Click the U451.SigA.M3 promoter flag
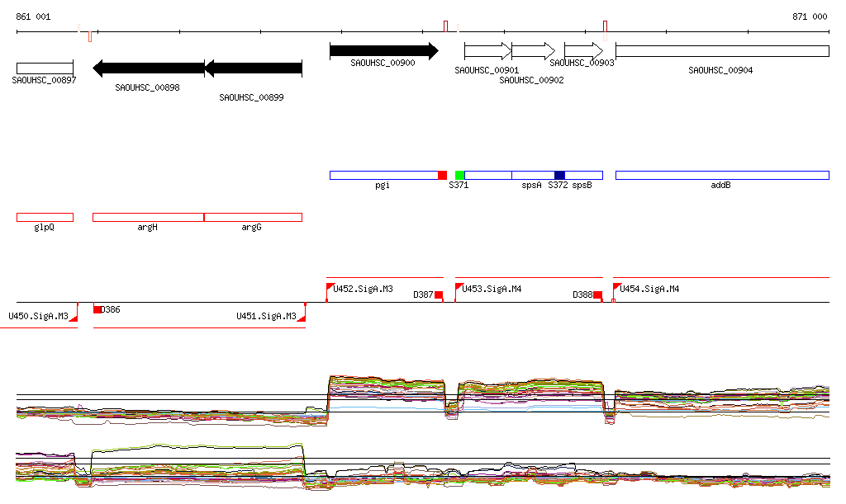846x504 pixels. pyautogui.click(x=302, y=317)
